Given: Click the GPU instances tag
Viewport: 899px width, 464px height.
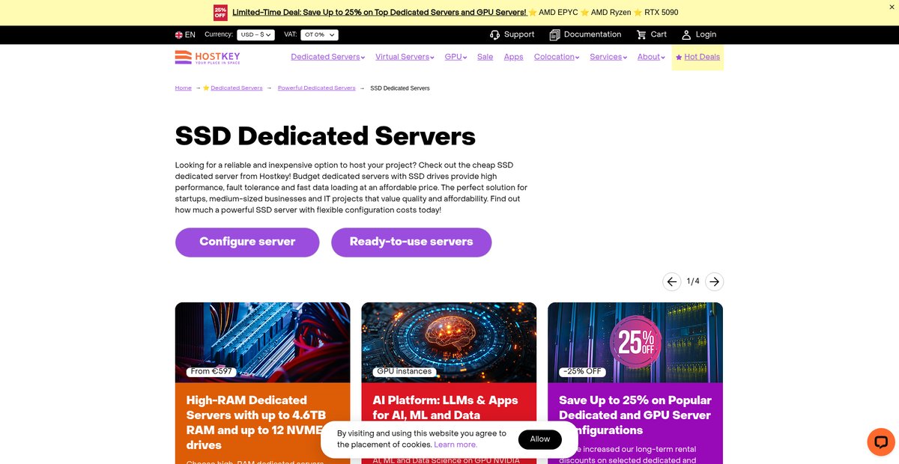Looking at the screenshot, I should (405, 371).
